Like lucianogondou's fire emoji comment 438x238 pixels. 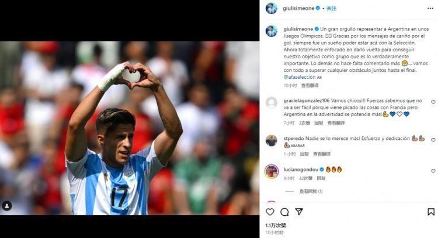[433, 171]
